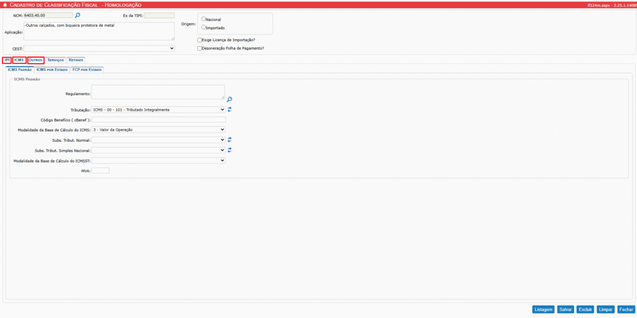The height and width of the screenshot is (318, 637).
Task: Switch to the IPI tab
Action: [7, 60]
